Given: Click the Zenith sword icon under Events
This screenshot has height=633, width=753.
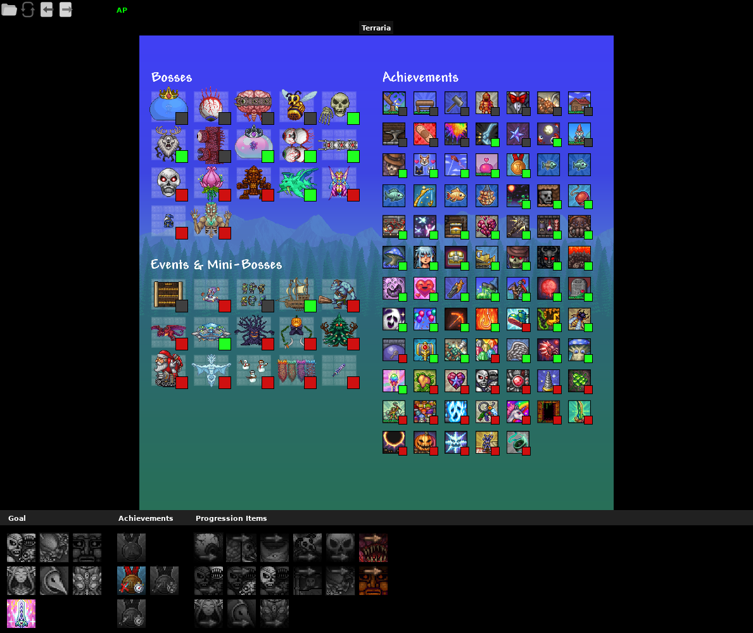Looking at the screenshot, I should click(339, 371).
